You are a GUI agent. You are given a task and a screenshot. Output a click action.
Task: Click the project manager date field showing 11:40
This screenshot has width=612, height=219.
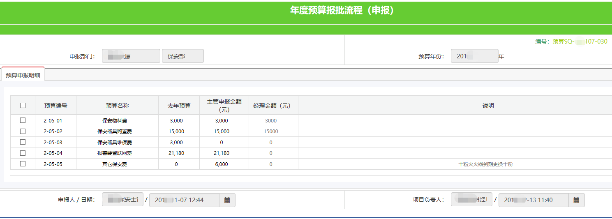coord(533,200)
